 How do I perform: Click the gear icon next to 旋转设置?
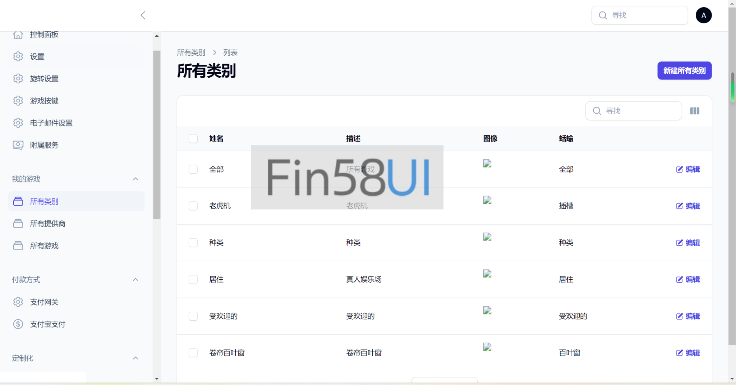[18, 79]
